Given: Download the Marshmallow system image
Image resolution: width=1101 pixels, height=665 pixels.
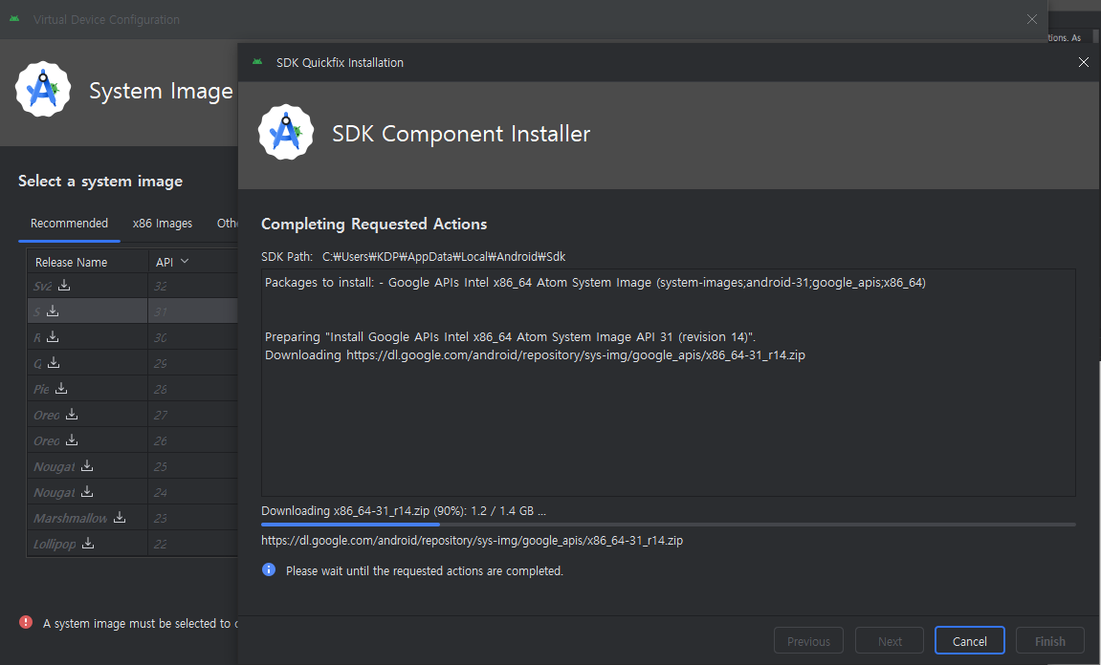Looking at the screenshot, I should click(120, 517).
